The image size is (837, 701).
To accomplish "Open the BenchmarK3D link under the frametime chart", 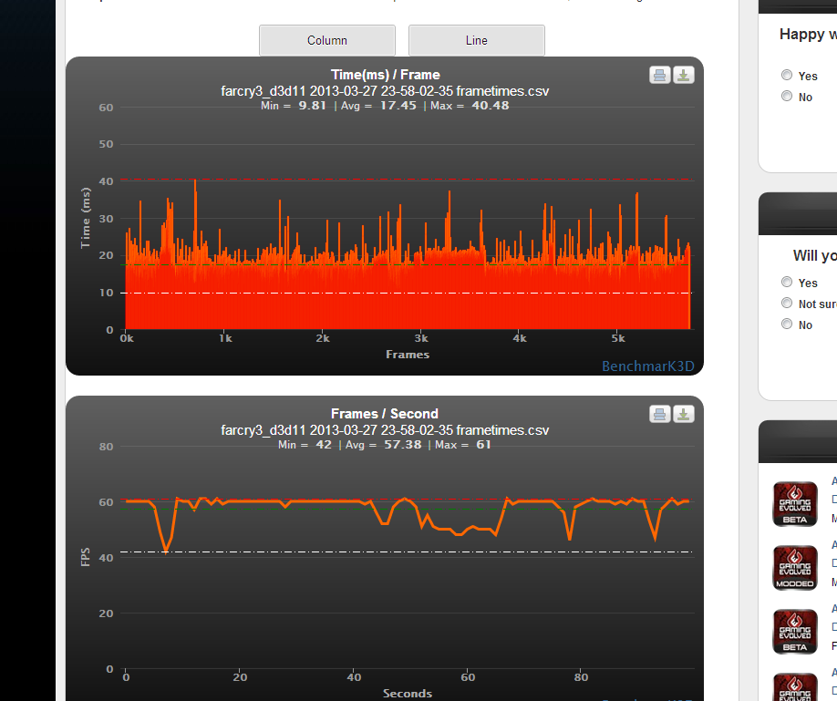I will tap(648, 366).
